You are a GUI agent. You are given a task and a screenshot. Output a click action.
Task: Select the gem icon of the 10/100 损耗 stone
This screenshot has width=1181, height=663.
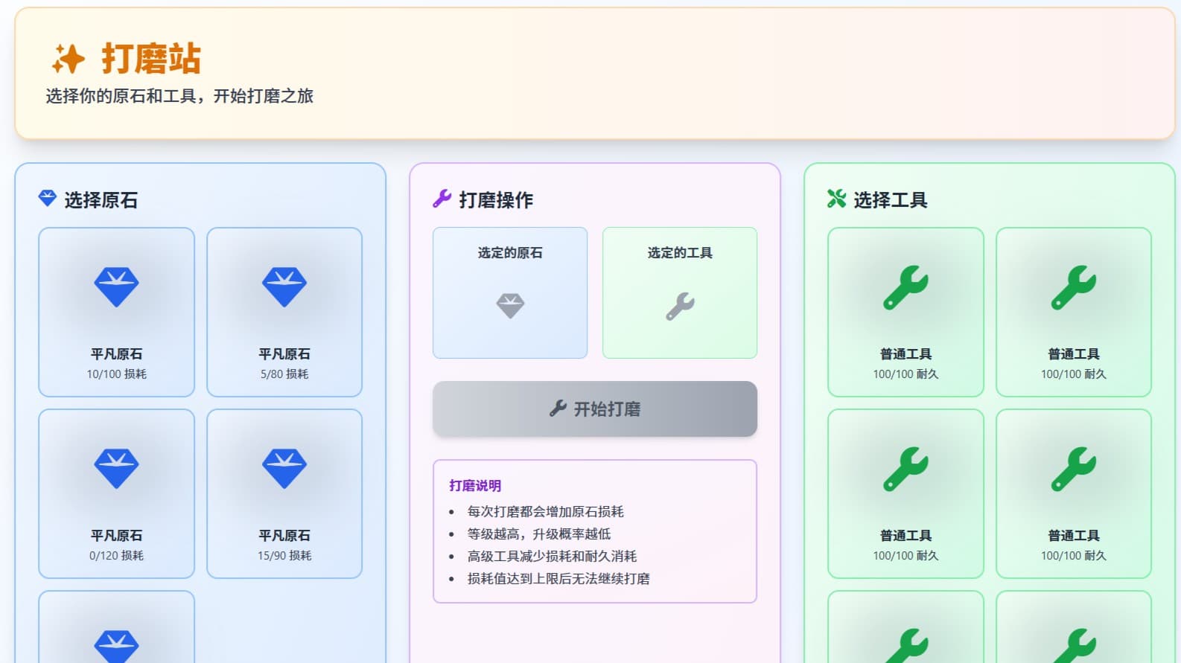point(116,286)
